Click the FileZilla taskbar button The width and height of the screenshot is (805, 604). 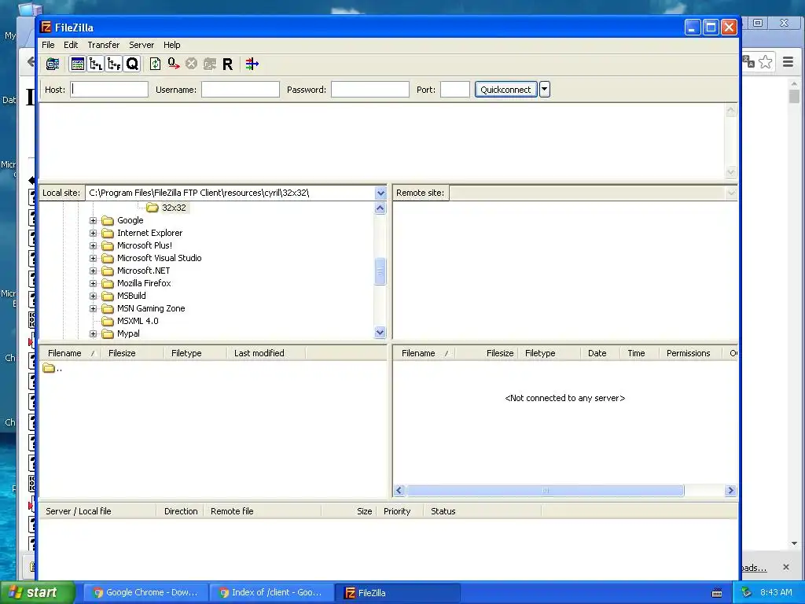click(x=397, y=593)
